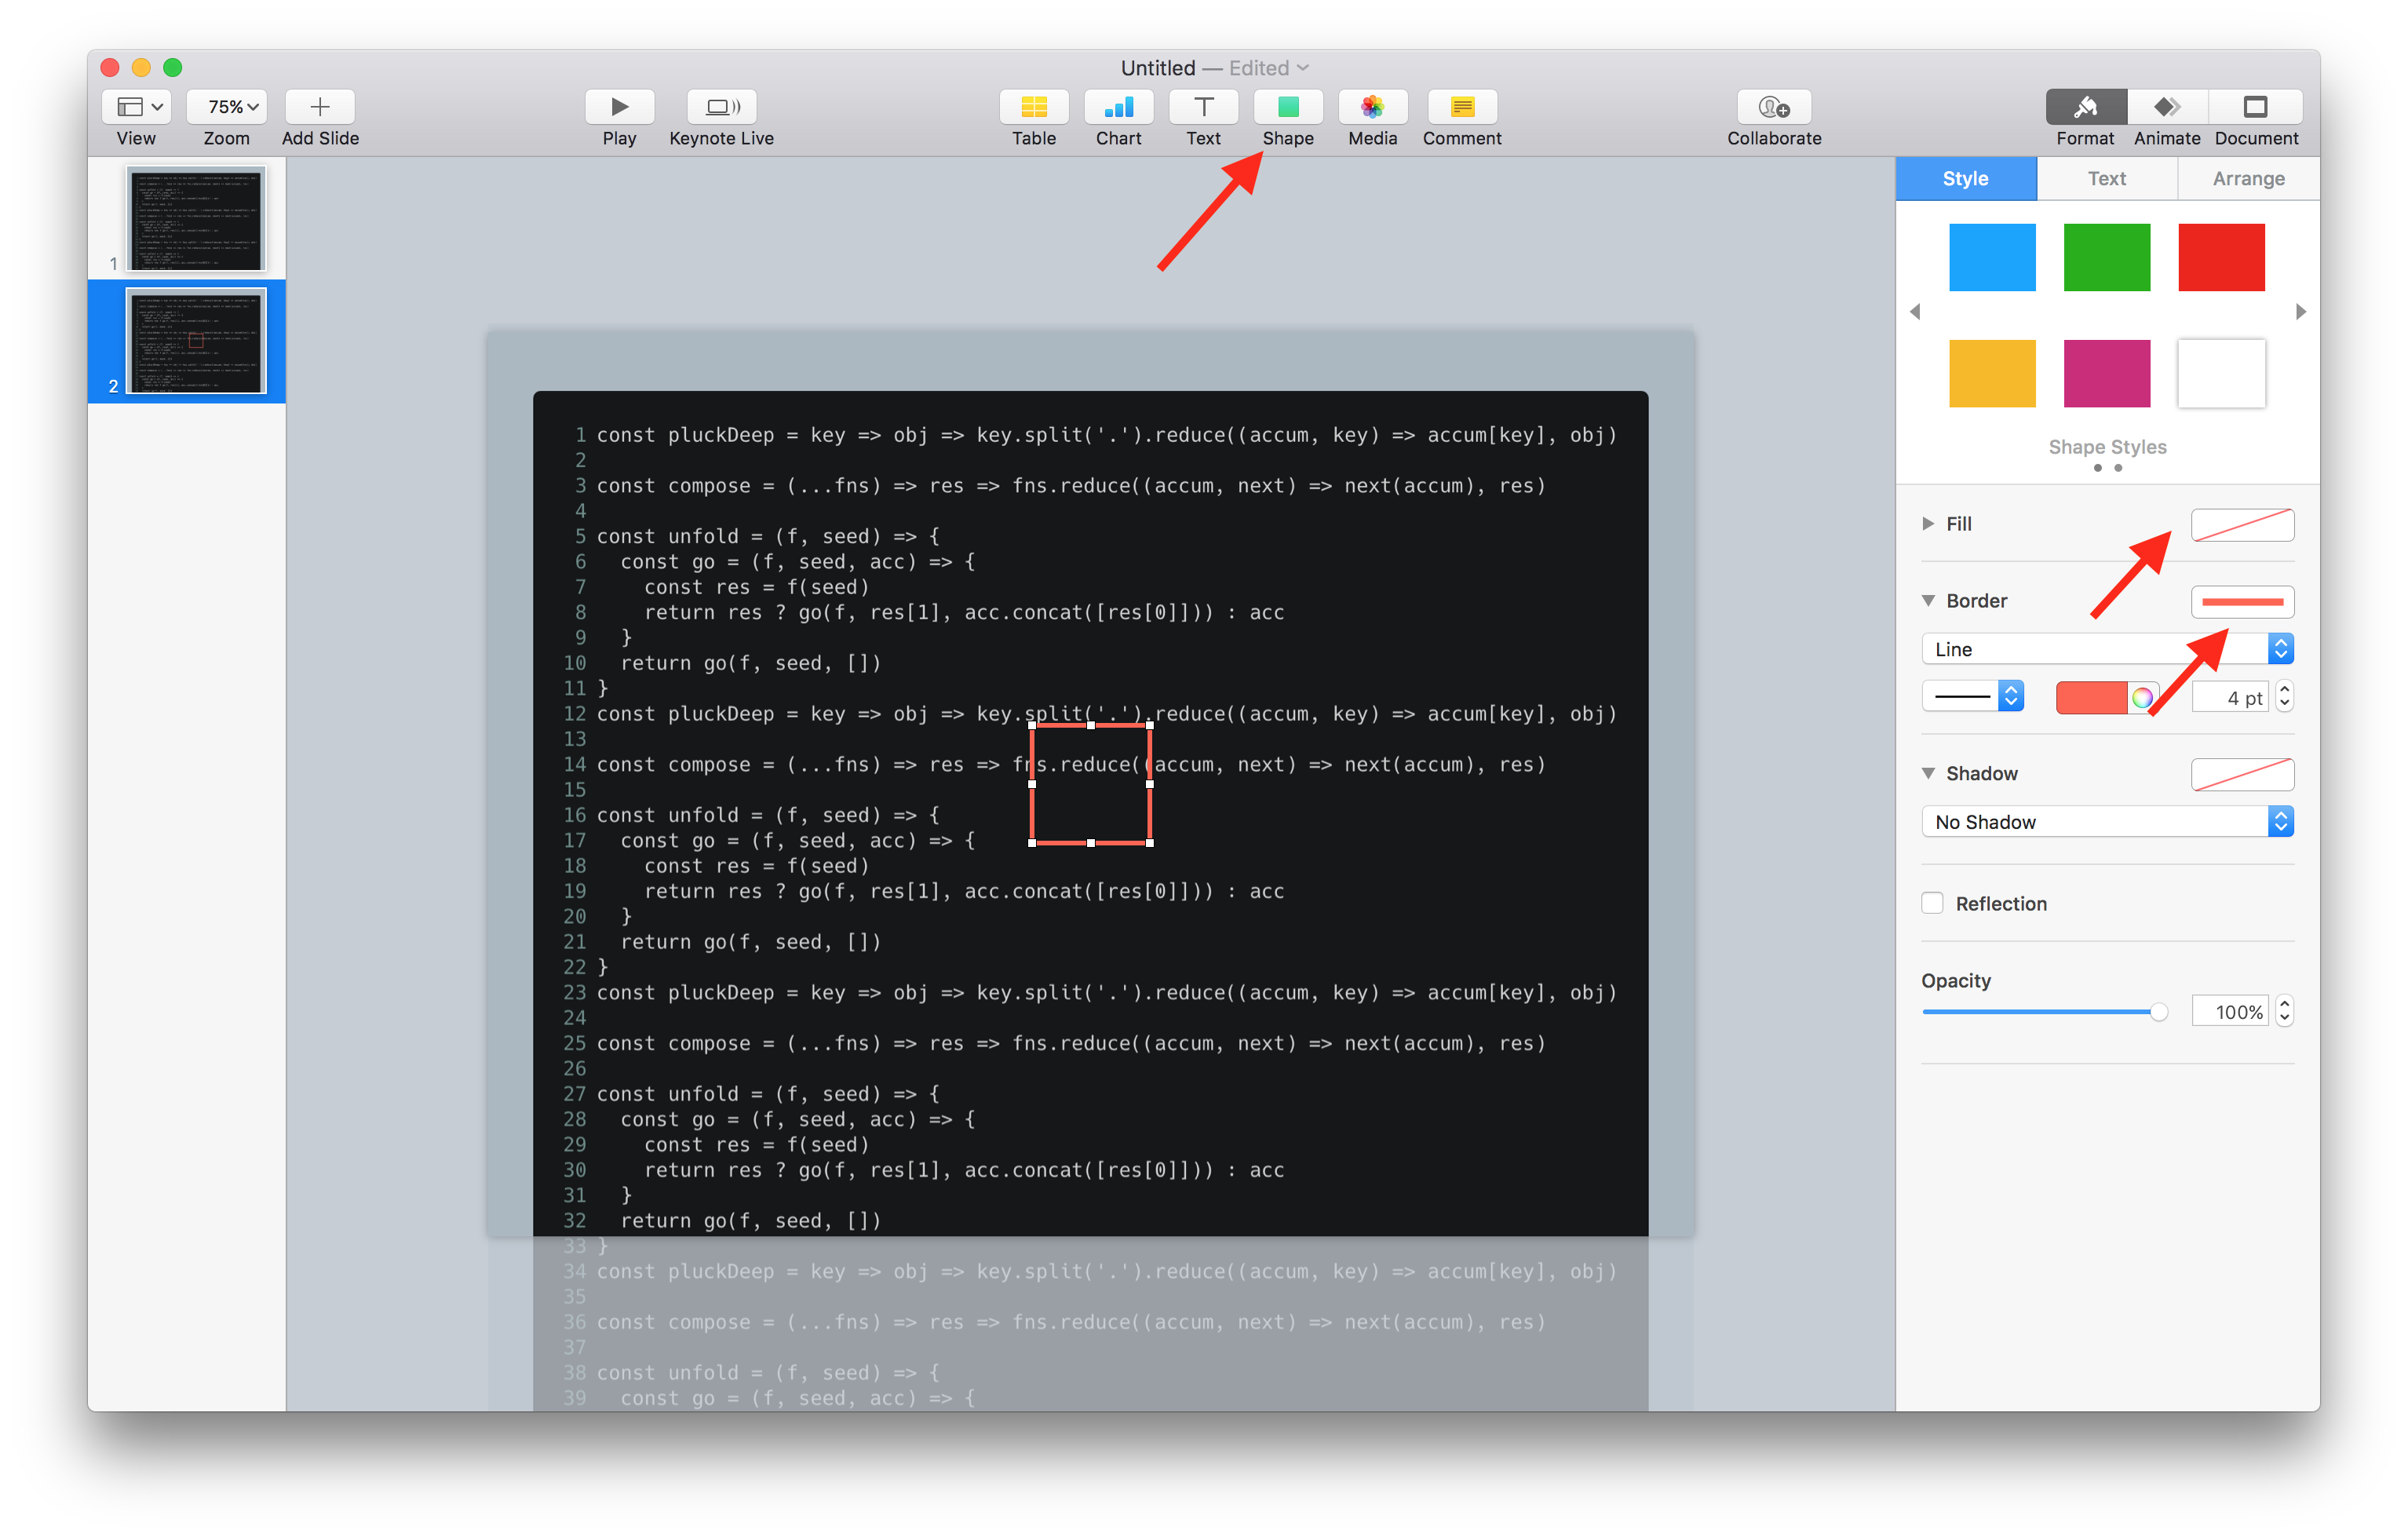
Task: Open the Animate inspector
Action: click(2166, 107)
